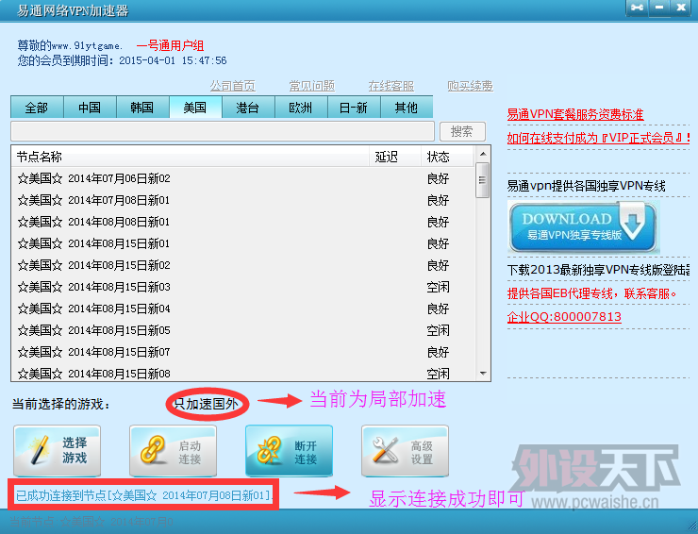
Task: Close the VPN accelerator window
Action: (681, 8)
